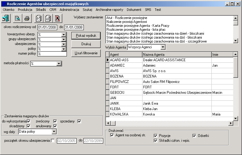Open the Produkcja menu
Screen dimensions: 242x155
25,10
